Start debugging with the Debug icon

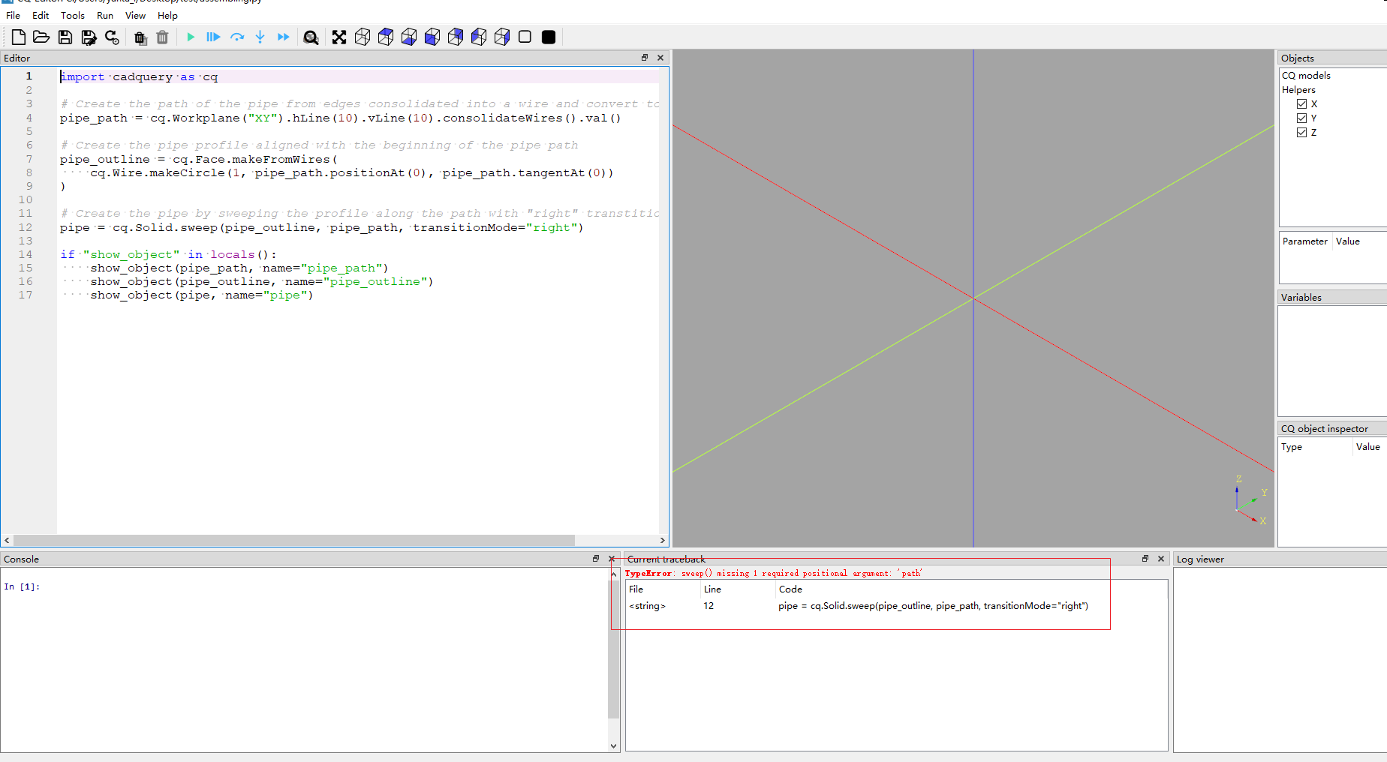pos(213,37)
